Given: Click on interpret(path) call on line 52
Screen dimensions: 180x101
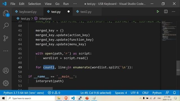Looking at the screenshot, I should [x=49, y=81].
